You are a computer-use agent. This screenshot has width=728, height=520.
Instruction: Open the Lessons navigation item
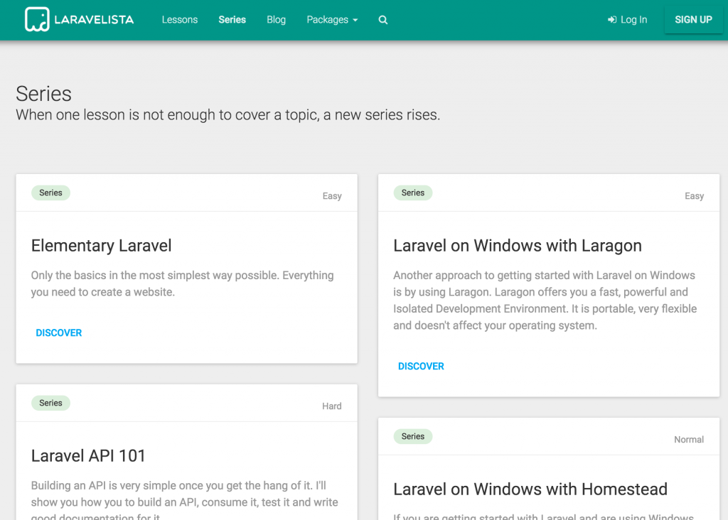[179, 19]
